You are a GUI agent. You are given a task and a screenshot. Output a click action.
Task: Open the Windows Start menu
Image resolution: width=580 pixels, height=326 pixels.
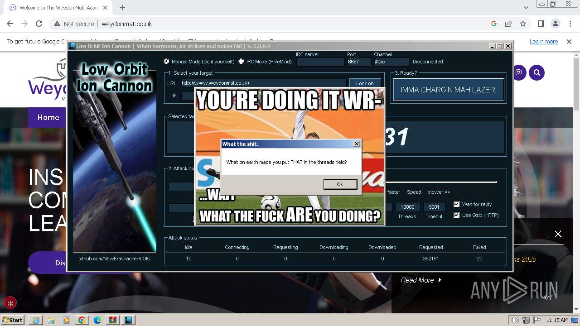(12, 320)
